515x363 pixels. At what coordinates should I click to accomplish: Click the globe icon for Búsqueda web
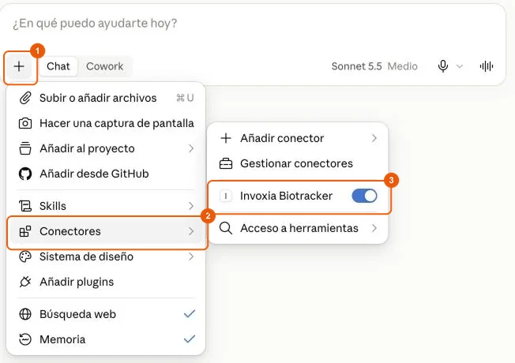point(25,314)
